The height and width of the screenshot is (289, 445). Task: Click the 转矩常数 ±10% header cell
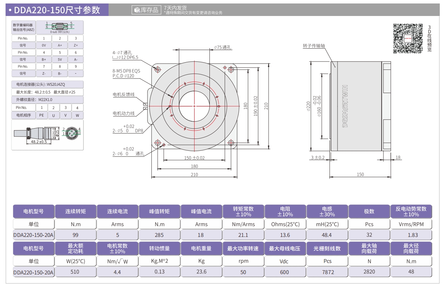coord(243,211)
